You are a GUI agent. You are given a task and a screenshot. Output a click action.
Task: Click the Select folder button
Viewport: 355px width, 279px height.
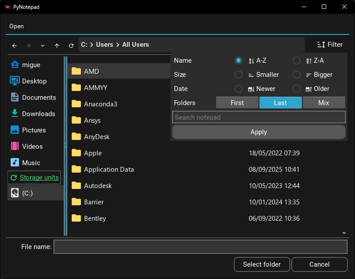(x=262, y=264)
